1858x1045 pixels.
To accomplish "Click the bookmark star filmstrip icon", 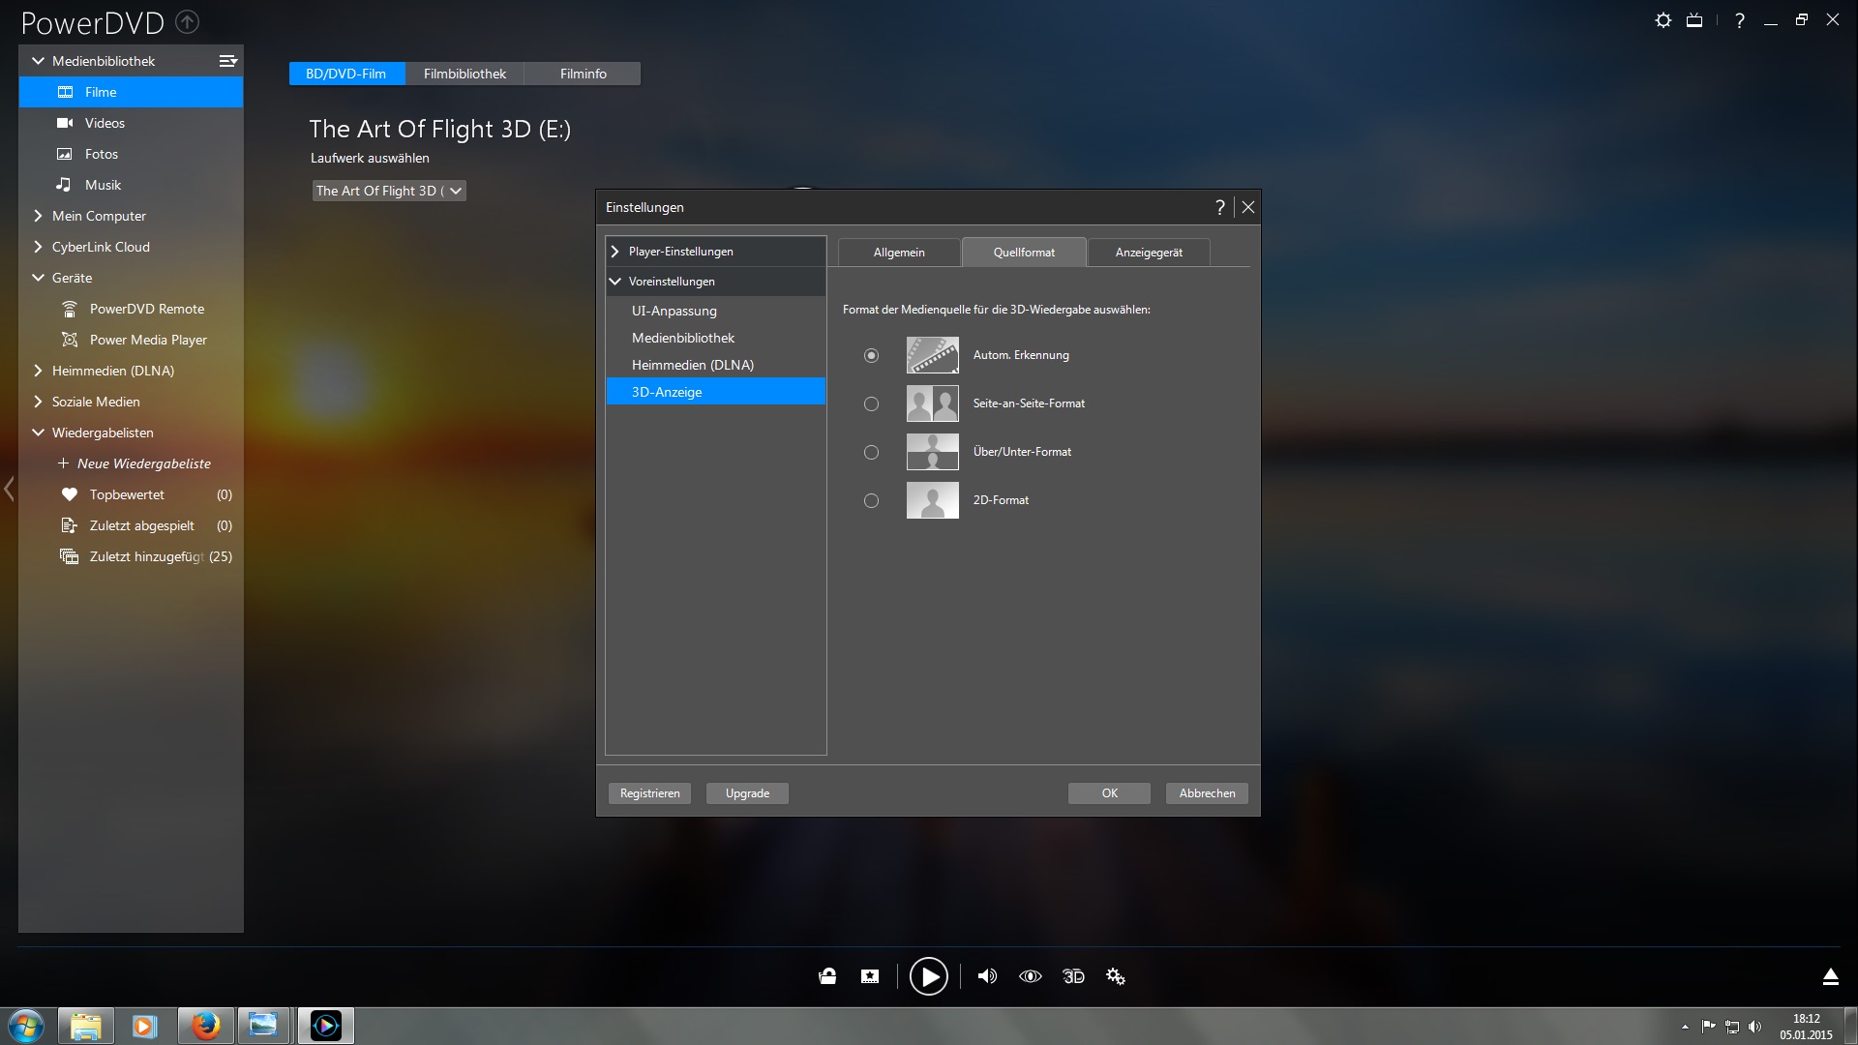I will coord(870,976).
